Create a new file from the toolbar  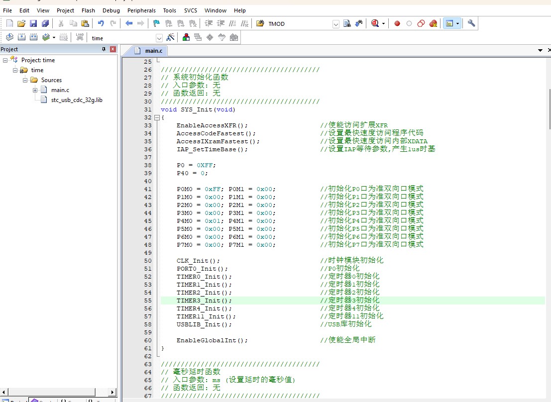coord(9,23)
